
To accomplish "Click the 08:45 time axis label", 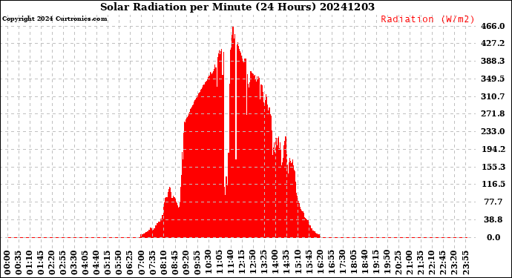I will tap(175, 262).
